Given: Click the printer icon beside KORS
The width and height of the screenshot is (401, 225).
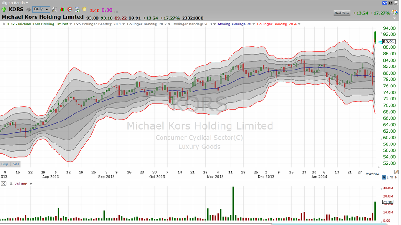Looking at the screenshot, I should tap(29, 10).
